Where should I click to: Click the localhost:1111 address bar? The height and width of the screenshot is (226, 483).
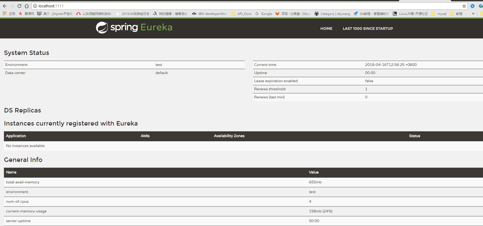point(235,6)
